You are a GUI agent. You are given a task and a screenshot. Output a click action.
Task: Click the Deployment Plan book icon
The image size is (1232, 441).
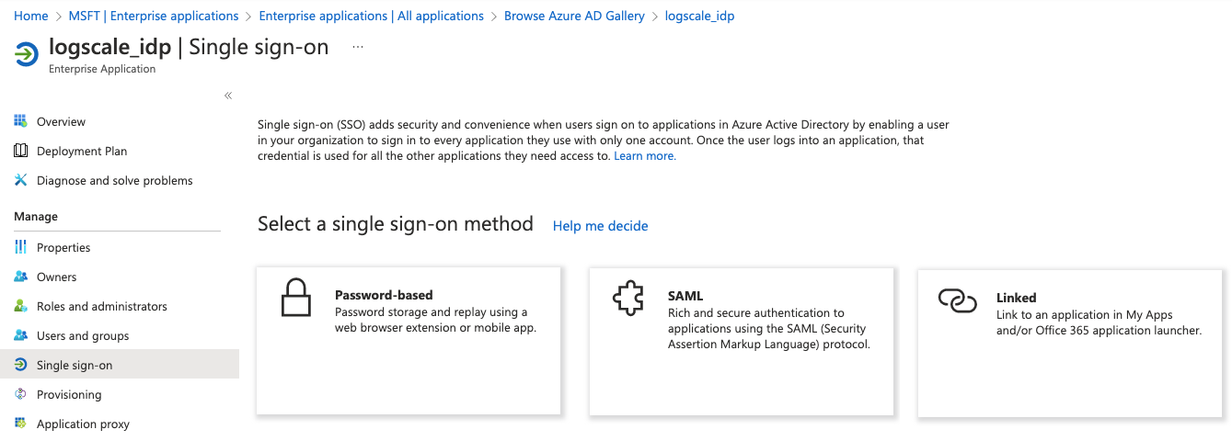20,151
